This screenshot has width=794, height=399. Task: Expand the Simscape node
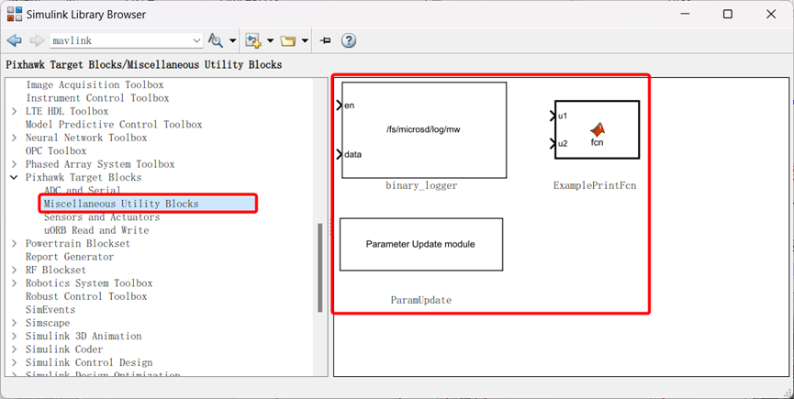tap(14, 323)
